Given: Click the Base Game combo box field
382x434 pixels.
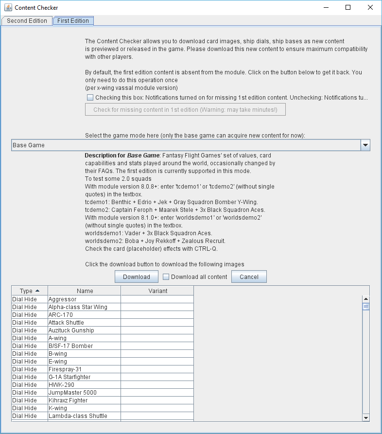Looking at the screenshot, I should 186,145.
